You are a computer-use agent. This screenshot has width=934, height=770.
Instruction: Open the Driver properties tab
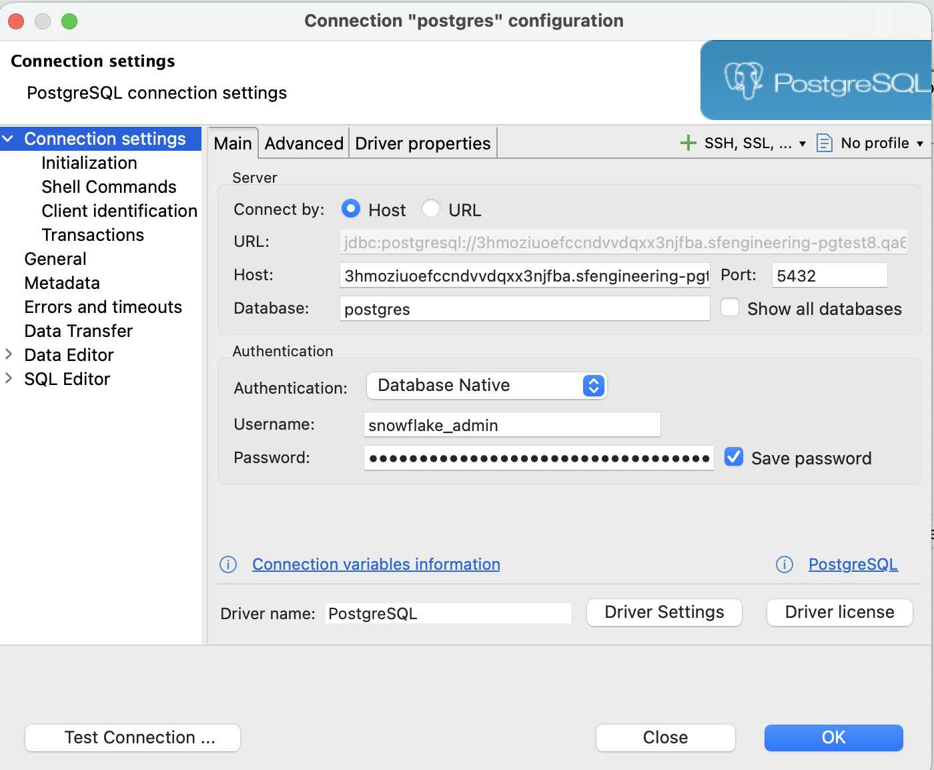(x=422, y=143)
